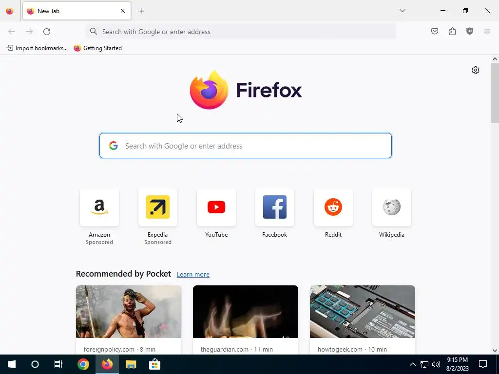499x374 pixels.
Task: Go forward one page
Action: [29, 32]
